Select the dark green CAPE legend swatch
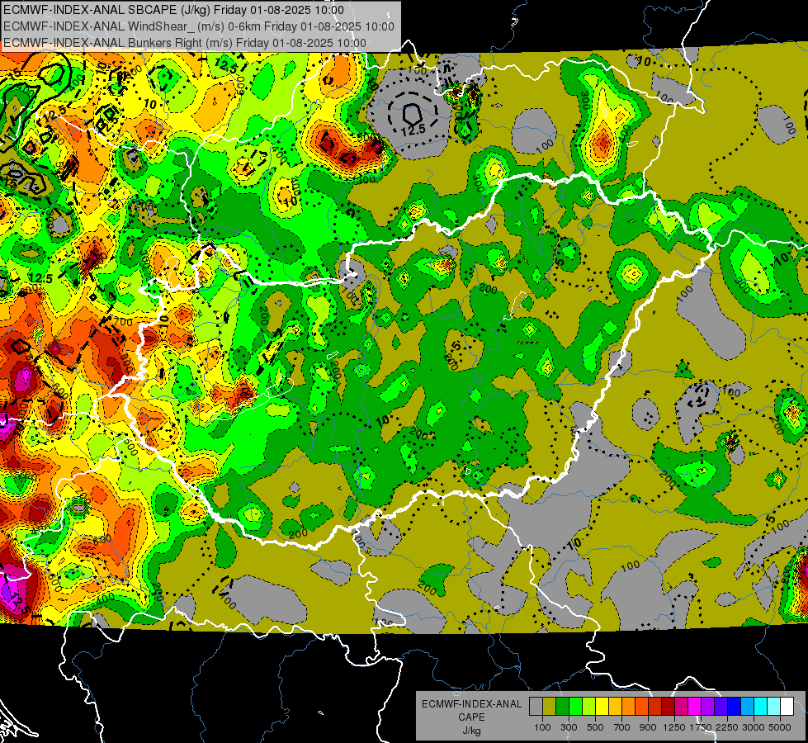808x743 pixels. tap(563, 706)
